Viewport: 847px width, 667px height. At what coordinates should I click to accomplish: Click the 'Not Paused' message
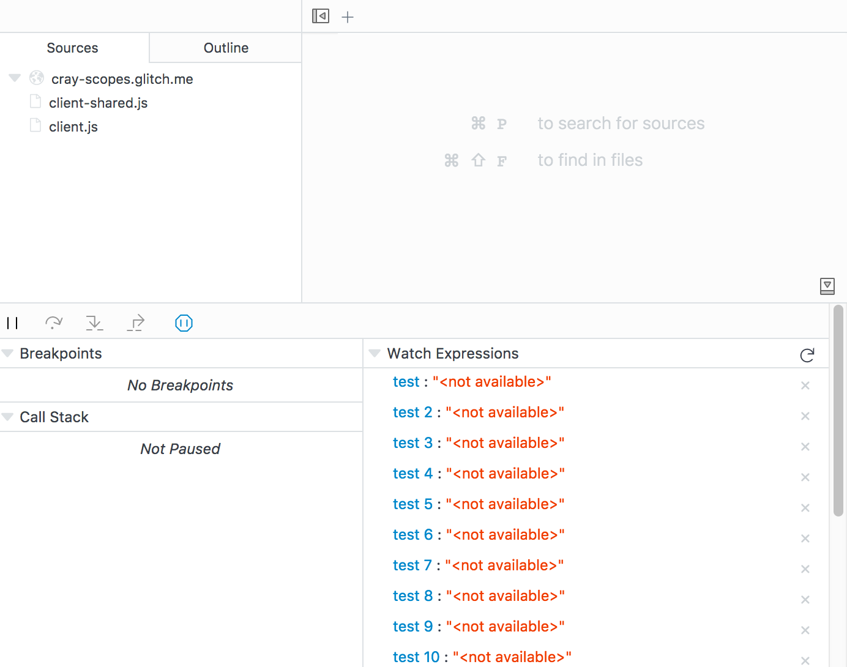pyautogui.click(x=181, y=449)
